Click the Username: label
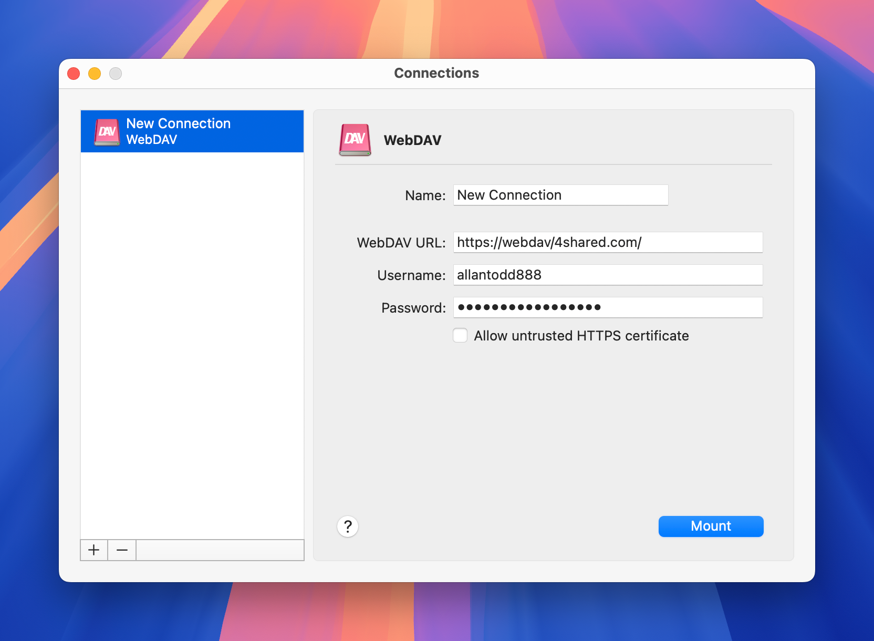The height and width of the screenshot is (641, 874). pos(411,275)
